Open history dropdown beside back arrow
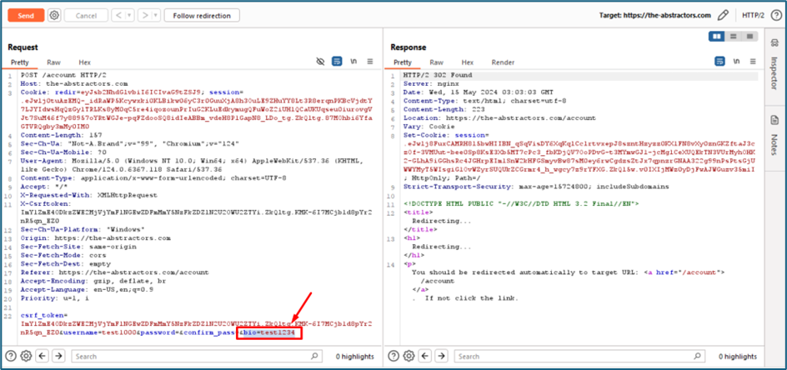Image resolution: width=787 pixels, height=370 pixels. (x=129, y=16)
